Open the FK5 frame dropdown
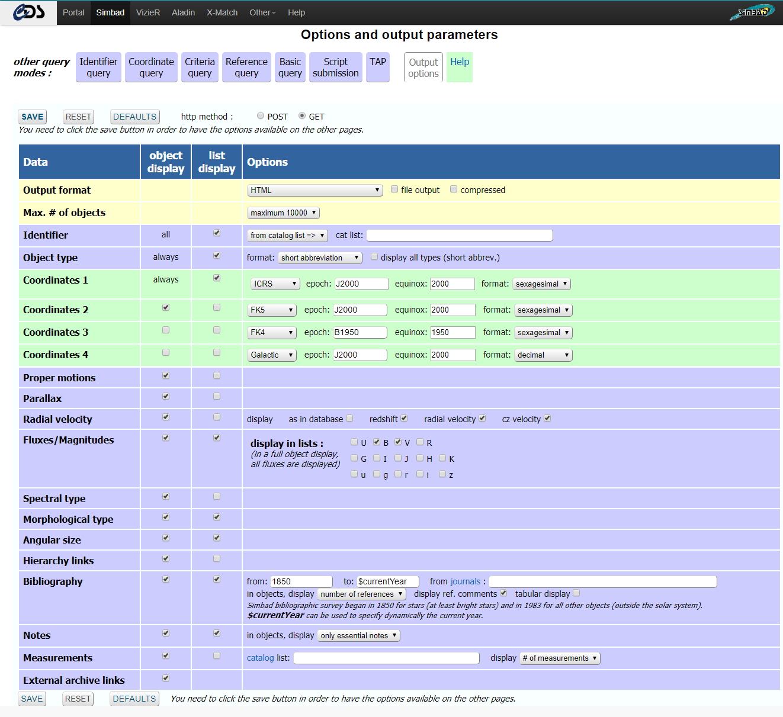The image size is (783, 717). (272, 310)
